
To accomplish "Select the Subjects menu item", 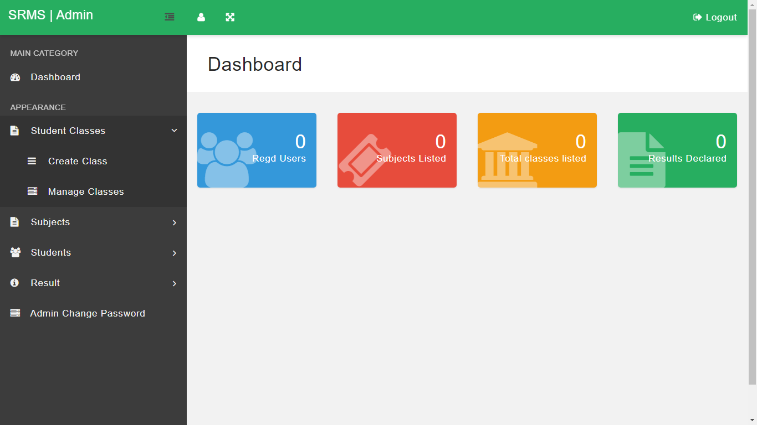I will click(93, 222).
